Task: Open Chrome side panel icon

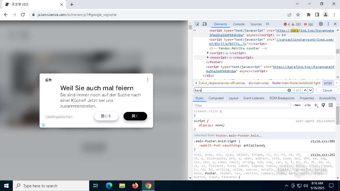Action: pyautogui.click(x=317, y=15)
